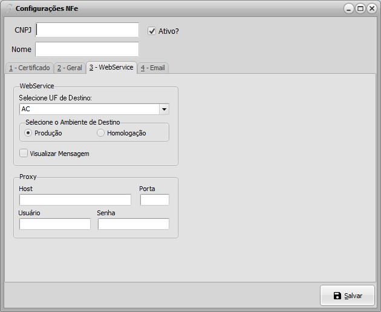Click the app icon in title bar
Viewport: 381px width, 312px height.
pos(8,8)
